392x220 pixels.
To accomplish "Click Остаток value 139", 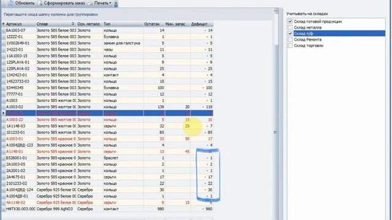I will (160, 107).
